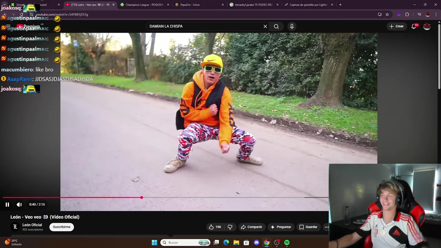Run search with magnifier button
This screenshot has width=441, height=248.
[276, 27]
